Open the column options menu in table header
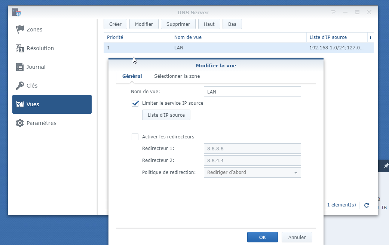The height and width of the screenshot is (245, 389). pos(370,37)
